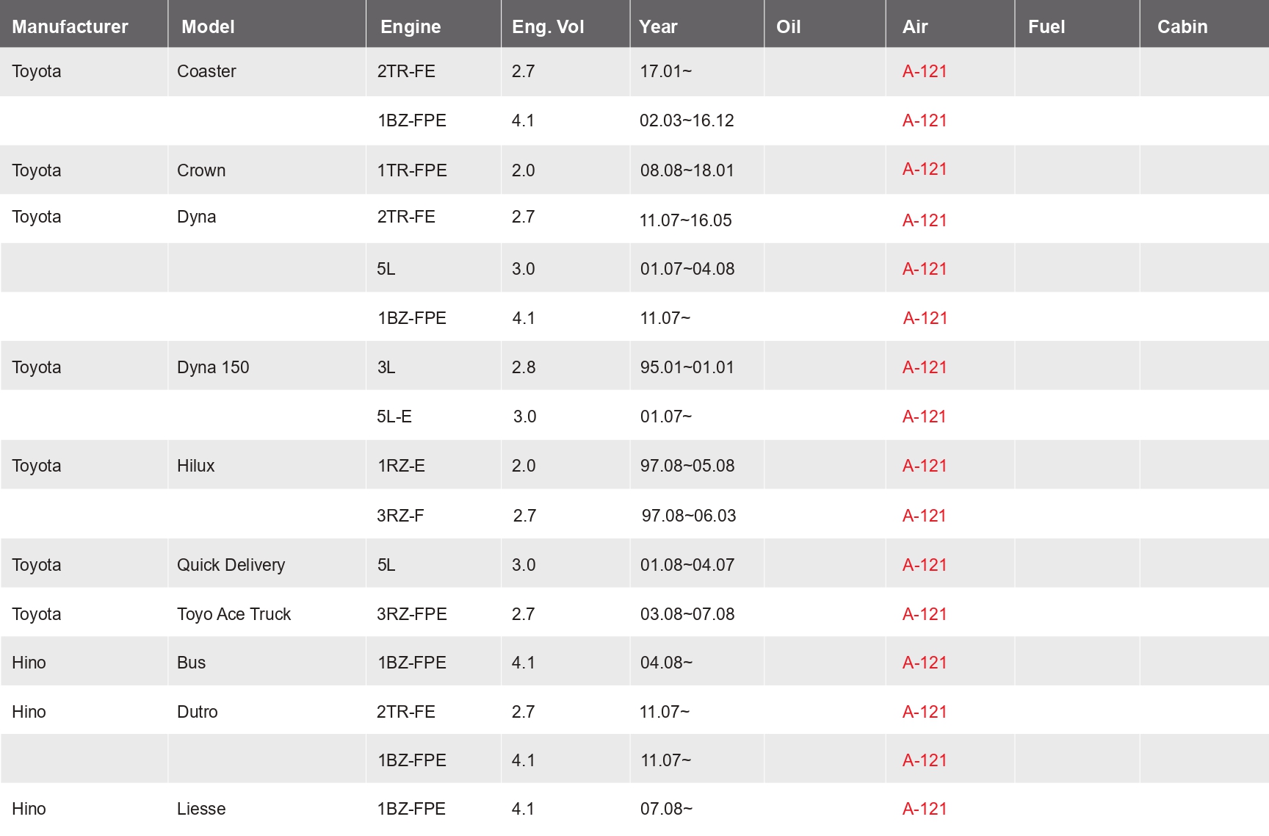The height and width of the screenshot is (836, 1269).
Task: Click the Oil column header
Action: click(788, 26)
